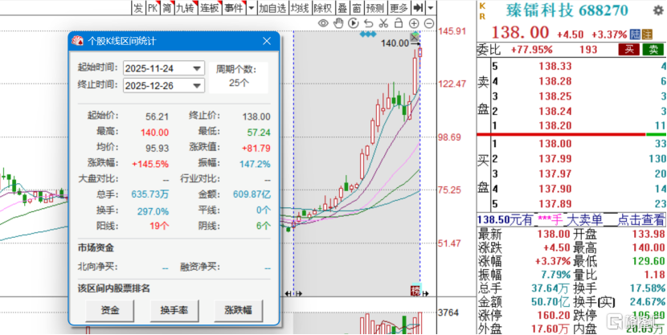
Task: Click the 涨跌幅 ranking button
Action: click(238, 311)
